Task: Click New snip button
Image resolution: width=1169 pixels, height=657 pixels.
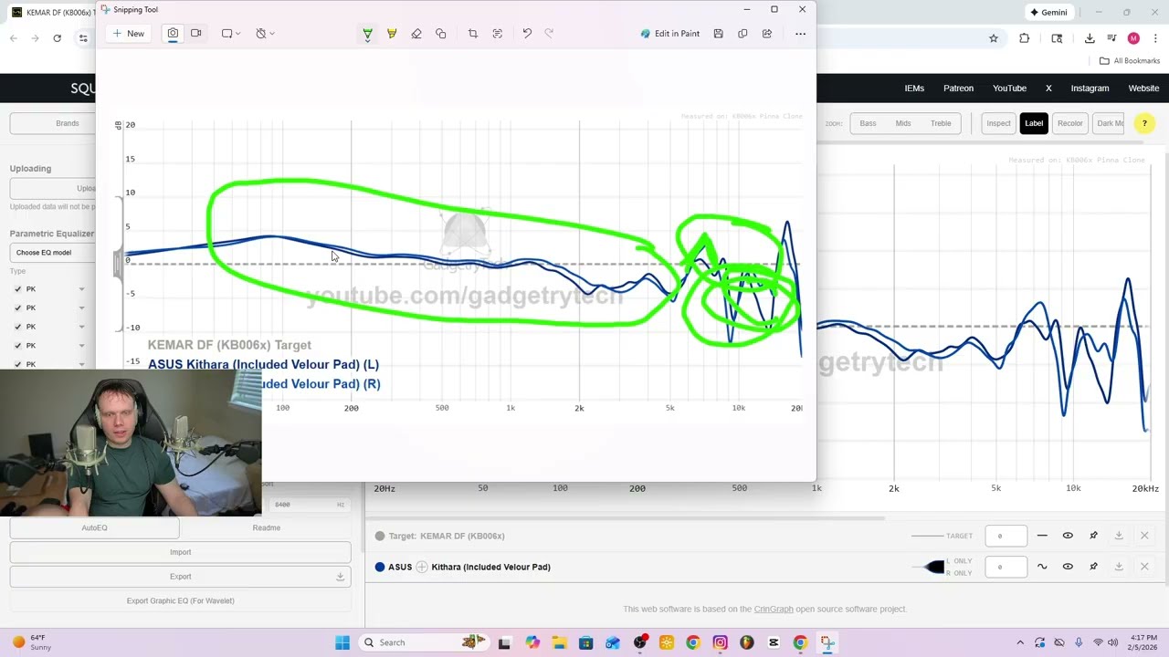Action: pos(128,33)
